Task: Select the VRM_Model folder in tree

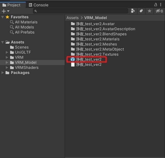Action: pos(23,62)
